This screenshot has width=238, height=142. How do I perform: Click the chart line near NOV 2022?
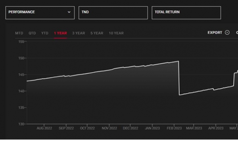click(109, 70)
